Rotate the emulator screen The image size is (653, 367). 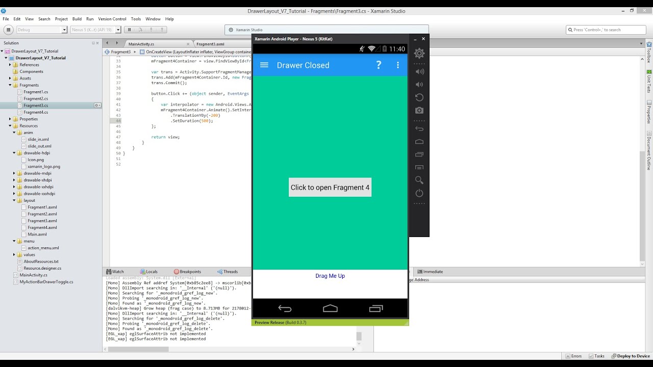[x=419, y=97]
